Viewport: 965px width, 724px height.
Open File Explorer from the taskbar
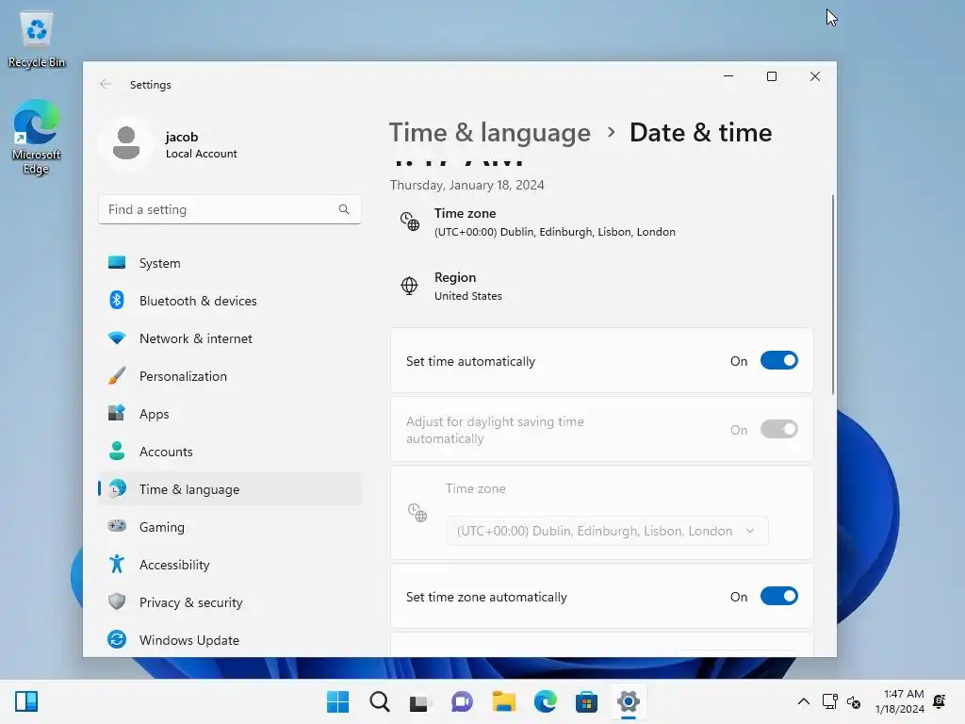tap(503, 701)
